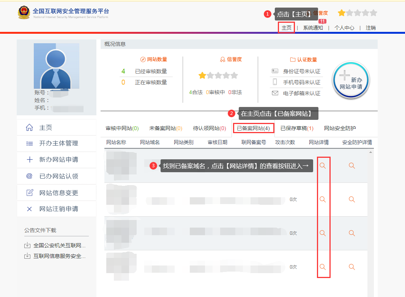Open 个人中心 in the top navigation
Image resolution: width=405 pixels, height=297 pixels.
coord(344,28)
